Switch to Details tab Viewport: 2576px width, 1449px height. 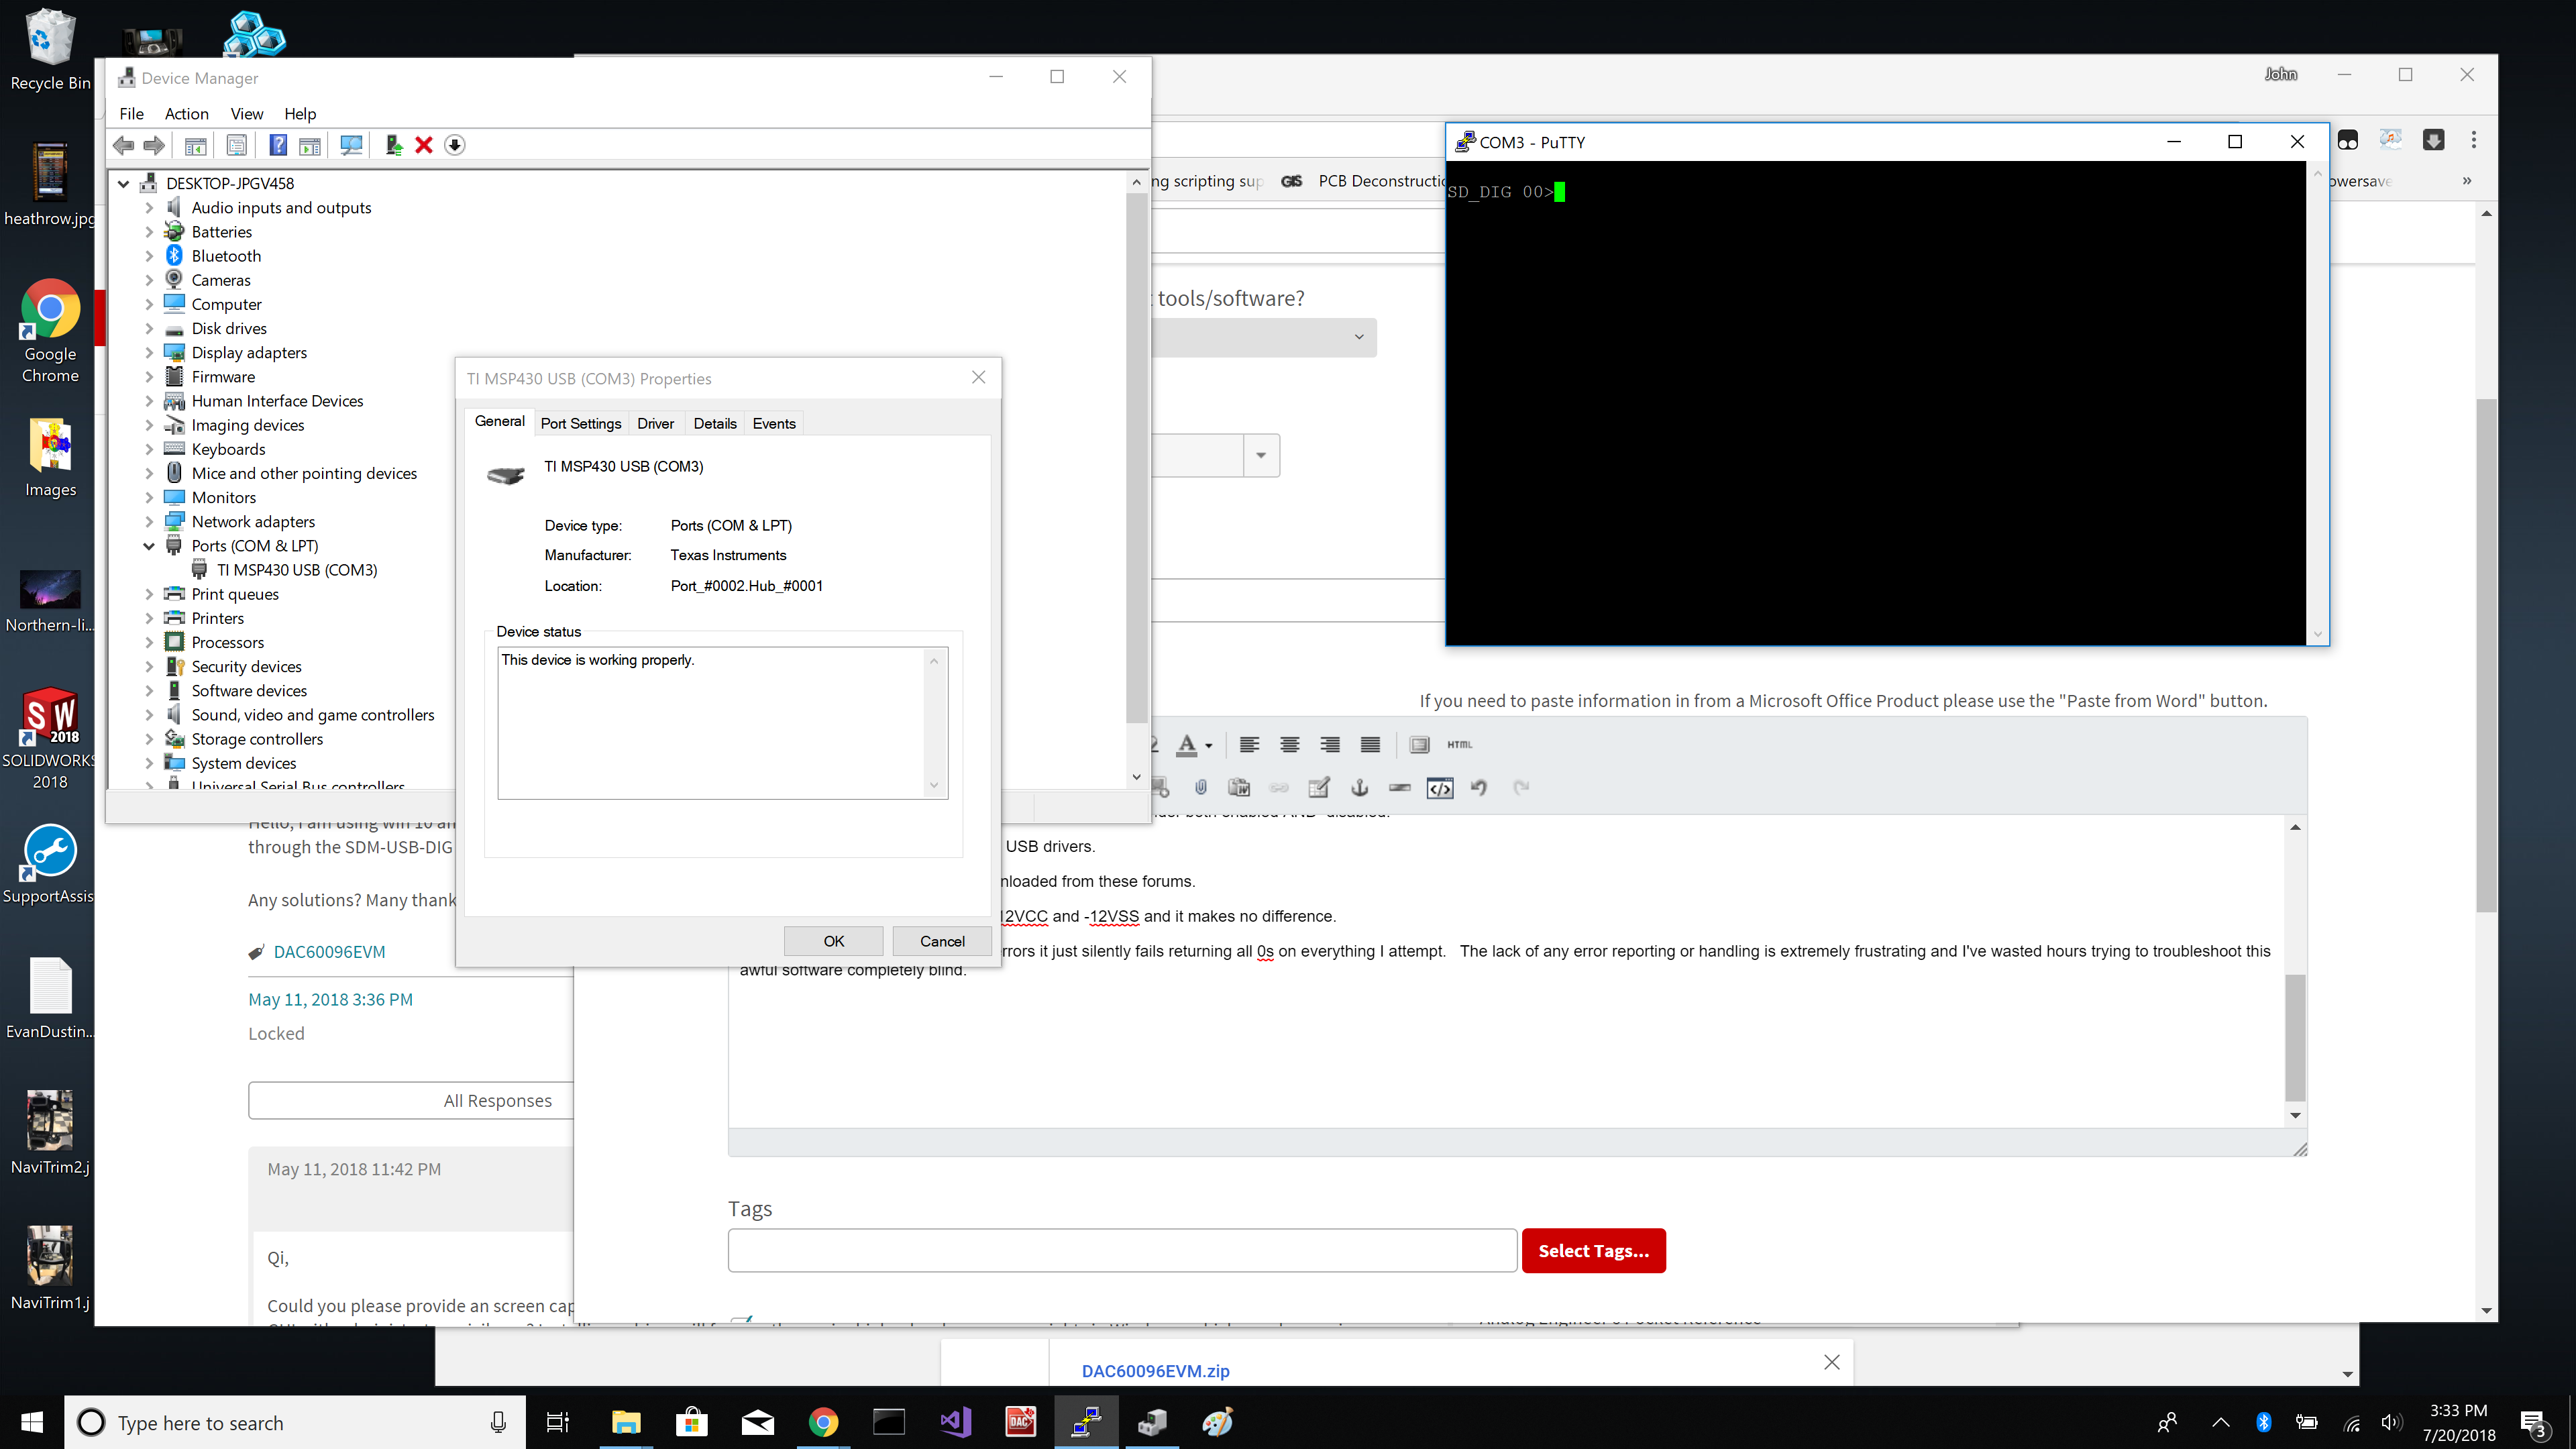[715, 424]
